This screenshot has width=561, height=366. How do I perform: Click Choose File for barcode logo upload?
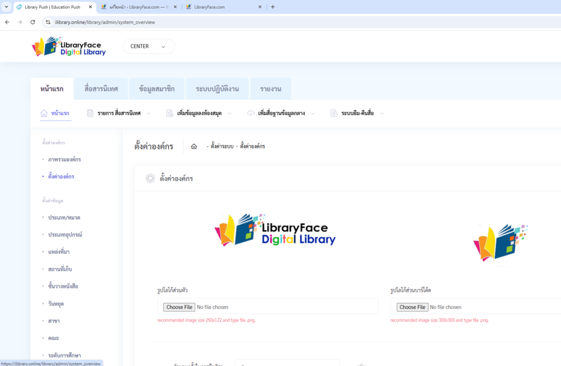pyautogui.click(x=413, y=307)
